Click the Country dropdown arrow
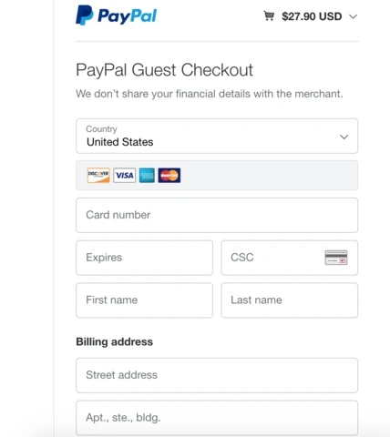Screen dimensions: 390x437 pos(344,137)
